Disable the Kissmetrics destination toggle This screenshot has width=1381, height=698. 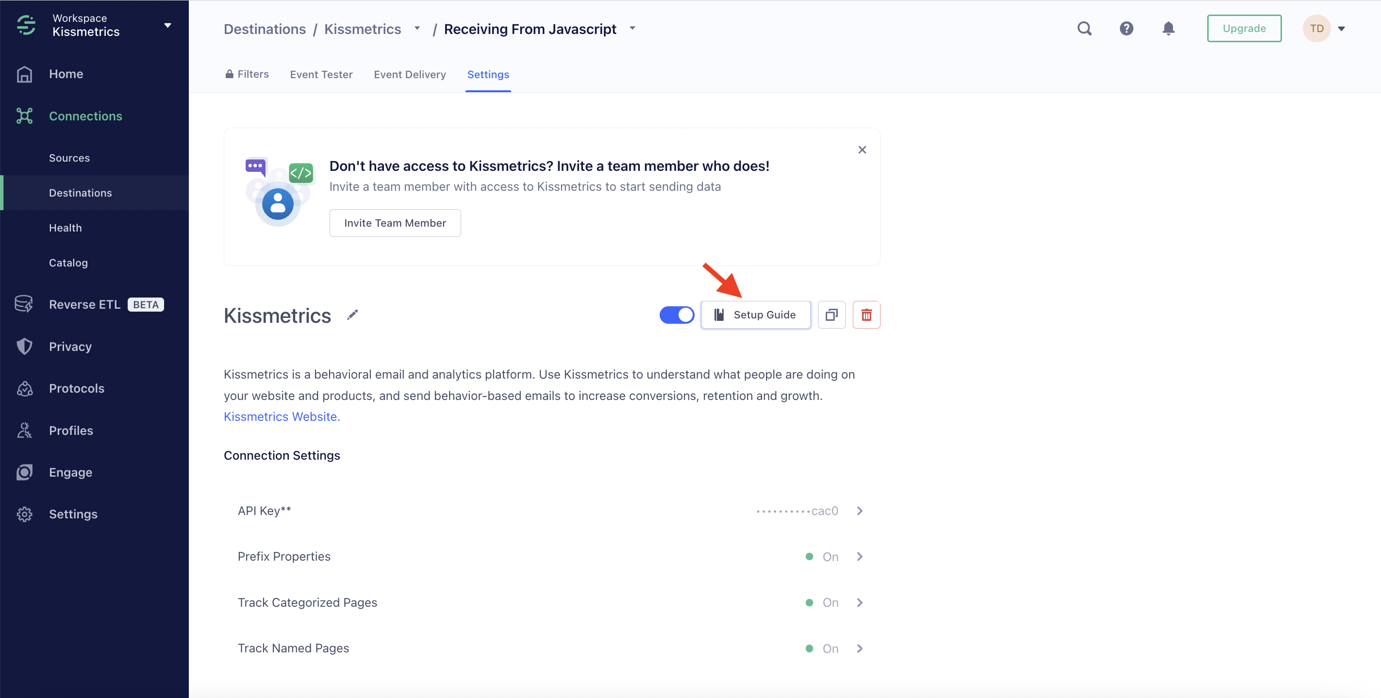coord(677,315)
